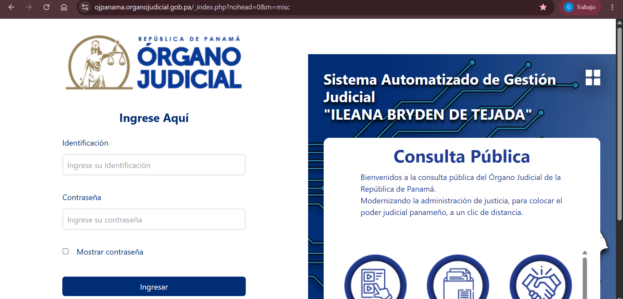Click the browser forward arrow
This screenshot has height=299, width=623.
[x=29, y=7]
